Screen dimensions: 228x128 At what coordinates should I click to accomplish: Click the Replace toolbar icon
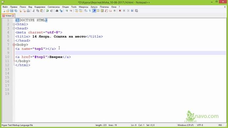pos(61,11)
